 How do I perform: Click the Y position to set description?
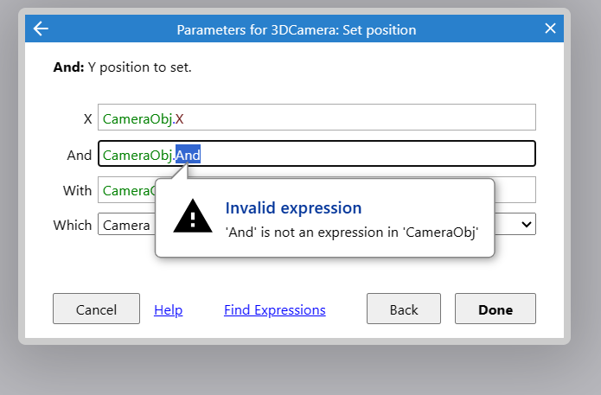pyautogui.click(x=139, y=67)
